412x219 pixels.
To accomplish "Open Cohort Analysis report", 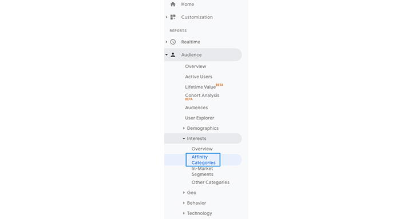I will [x=202, y=97].
